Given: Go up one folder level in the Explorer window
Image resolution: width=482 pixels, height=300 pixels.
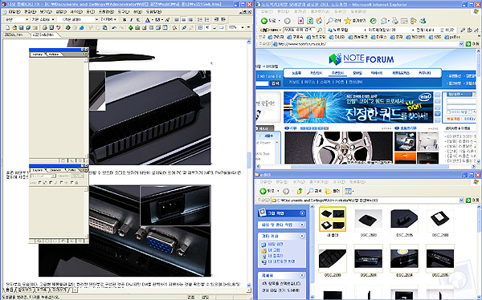Looking at the screenshot, I should tap(300, 191).
